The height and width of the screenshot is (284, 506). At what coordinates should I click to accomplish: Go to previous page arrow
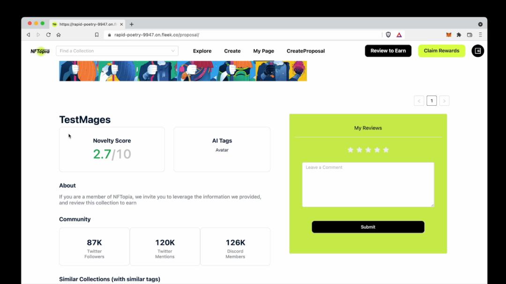[x=419, y=101]
